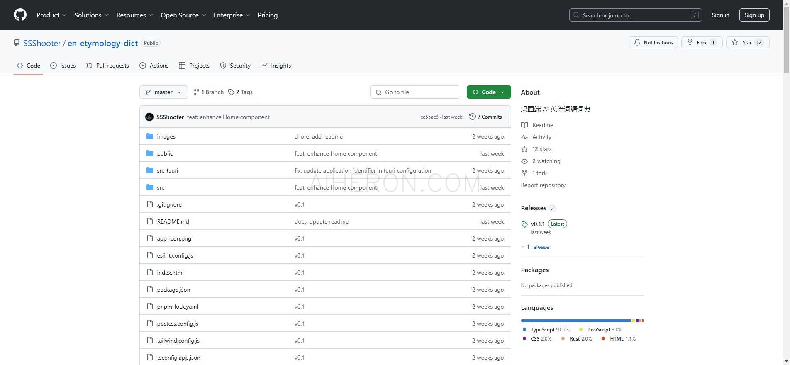Image resolution: width=790 pixels, height=365 pixels.
Task: Switch to the Pull requests tab
Action: [107, 66]
